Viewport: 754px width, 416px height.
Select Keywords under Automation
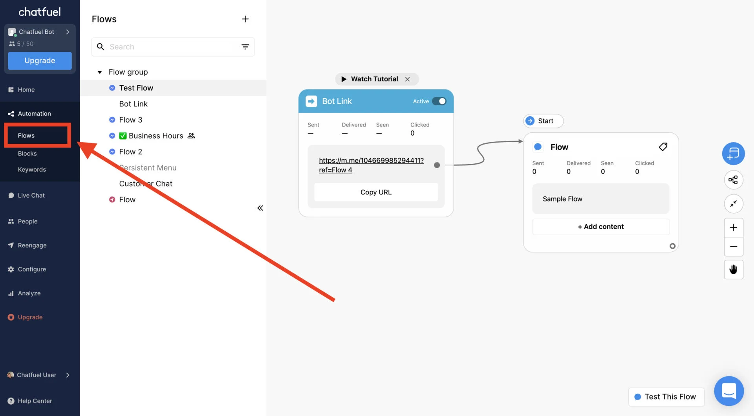[32, 170]
